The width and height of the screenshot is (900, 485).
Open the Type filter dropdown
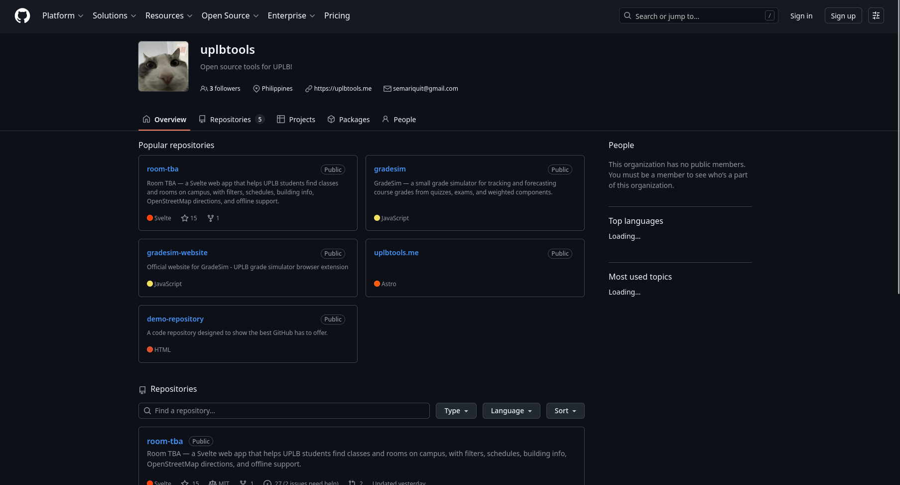(456, 411)
